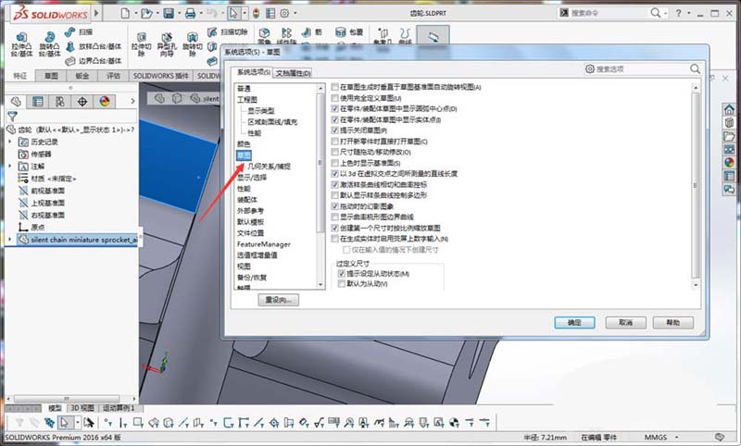741x446 pixels.
Task: Uncheck 在零件/装配体草图中显示圆弧中心点
Action: coord(335,108)
